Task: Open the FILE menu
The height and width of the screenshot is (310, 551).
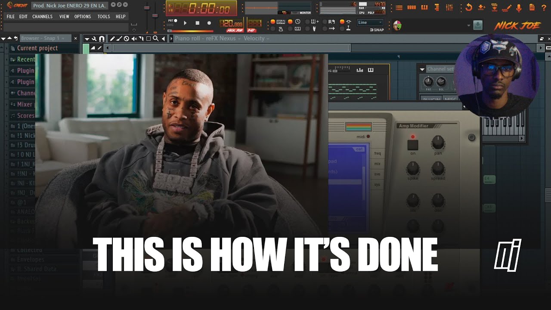Action: coord(10,16)
